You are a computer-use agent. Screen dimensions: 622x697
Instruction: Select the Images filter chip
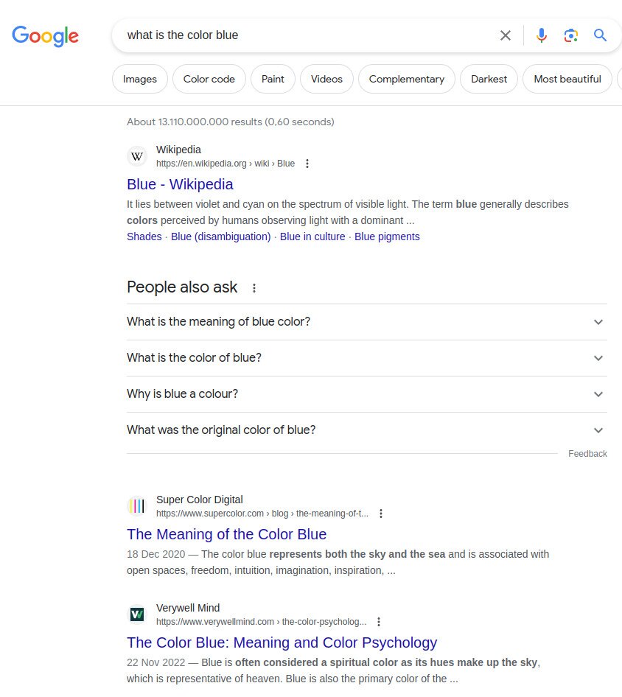(x=139, y=79)
